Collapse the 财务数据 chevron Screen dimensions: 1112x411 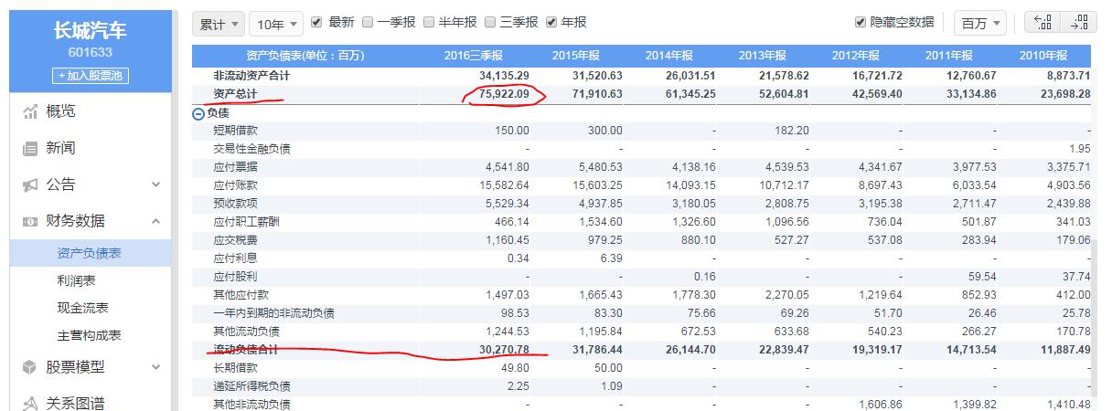[155, 221]
